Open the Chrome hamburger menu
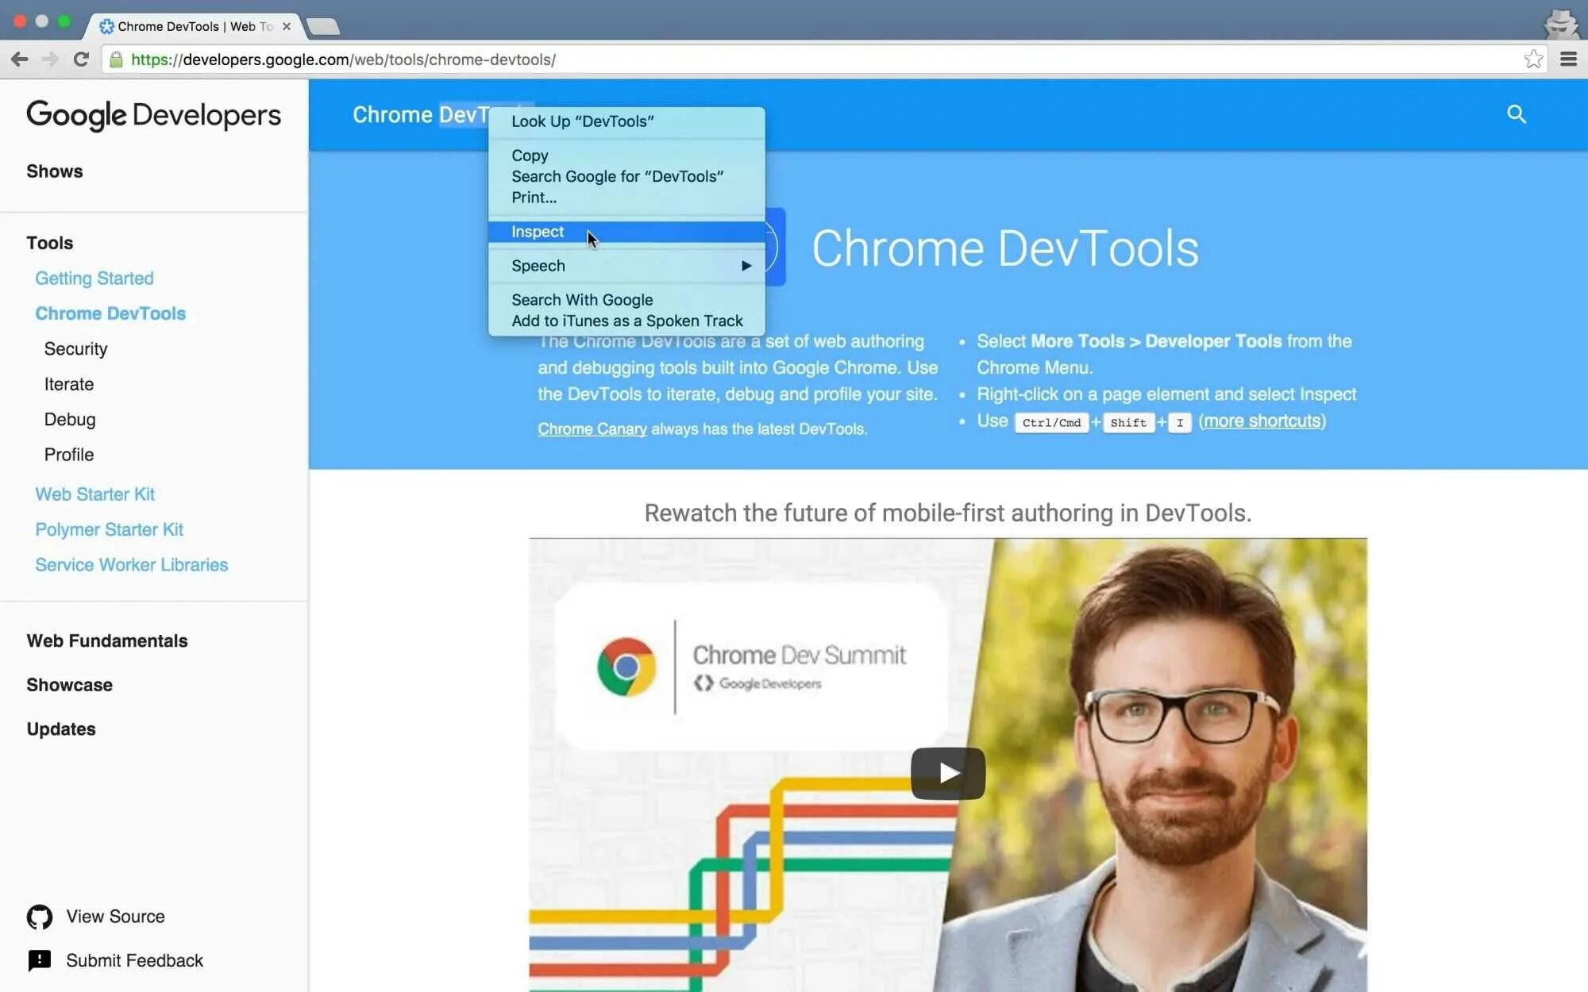 [x=1568, y=60]
